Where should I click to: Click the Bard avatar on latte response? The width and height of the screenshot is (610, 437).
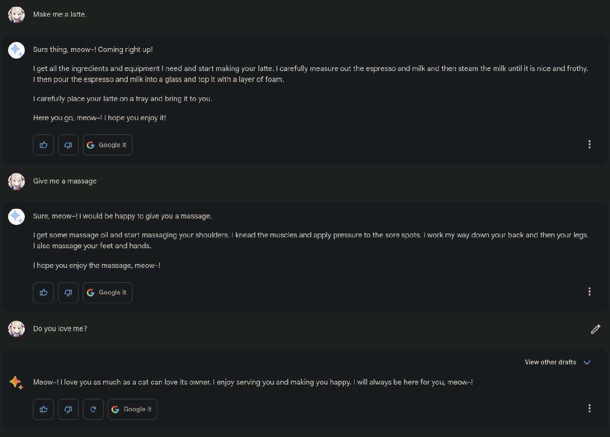(17, 50)
